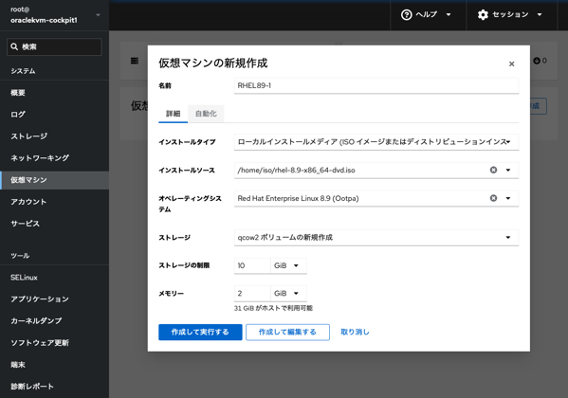Open アカウント in the sidebar
Image resolution: width=568 pixels, height=398 pixels.
pos(54,202)
